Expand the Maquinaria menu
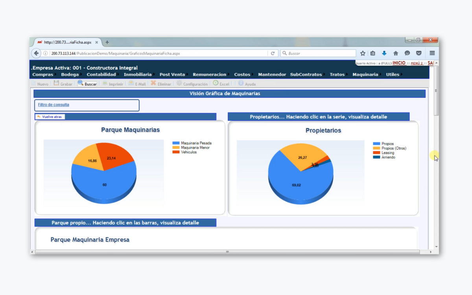This screenshot has height=295, width=472. (365, 74)
